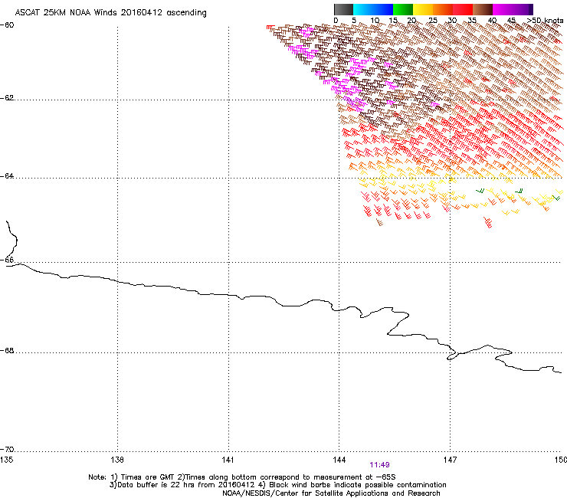Click the NOAA/NESDIS credit line

pos(331,493)
